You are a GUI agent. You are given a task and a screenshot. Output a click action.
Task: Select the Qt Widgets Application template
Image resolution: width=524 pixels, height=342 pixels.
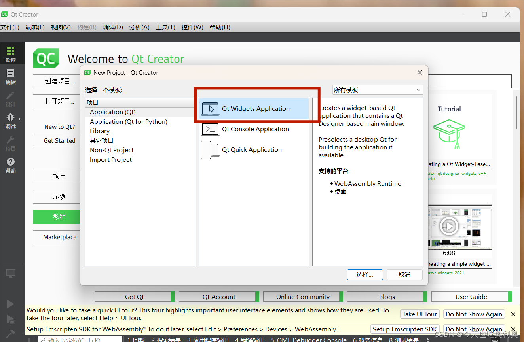[x=254, y=108]
